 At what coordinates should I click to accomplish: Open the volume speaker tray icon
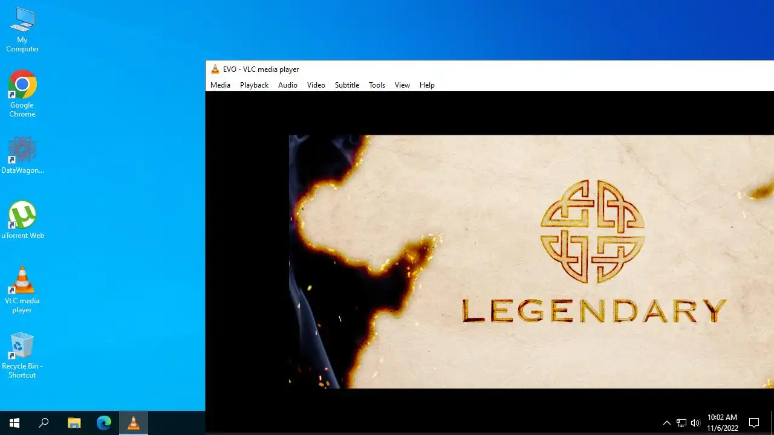click(x=695, y=423)
